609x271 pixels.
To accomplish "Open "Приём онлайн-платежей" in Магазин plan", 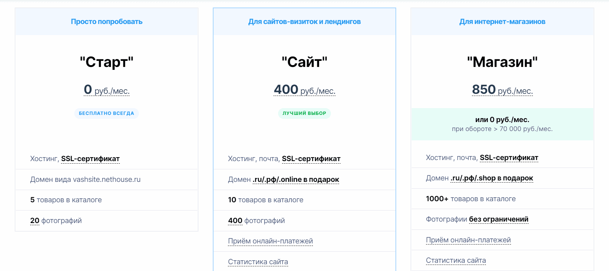I will pyautogui.click(x=468, y=240).
